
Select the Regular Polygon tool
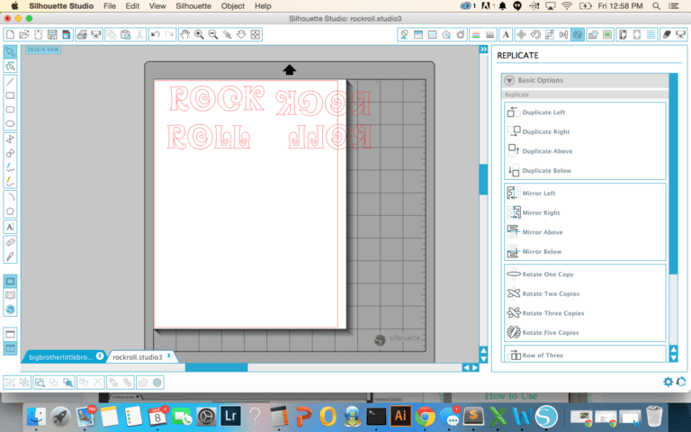click(x=10, y=211)
